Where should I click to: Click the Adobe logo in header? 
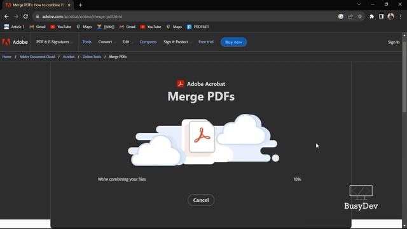[15, 42]
